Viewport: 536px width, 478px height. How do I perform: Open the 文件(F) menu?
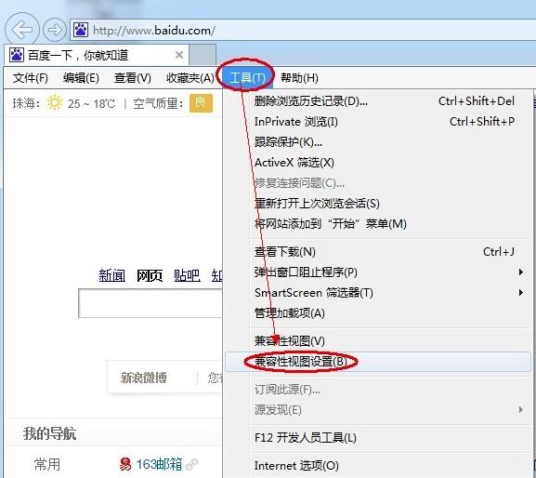tap(31, 78)
